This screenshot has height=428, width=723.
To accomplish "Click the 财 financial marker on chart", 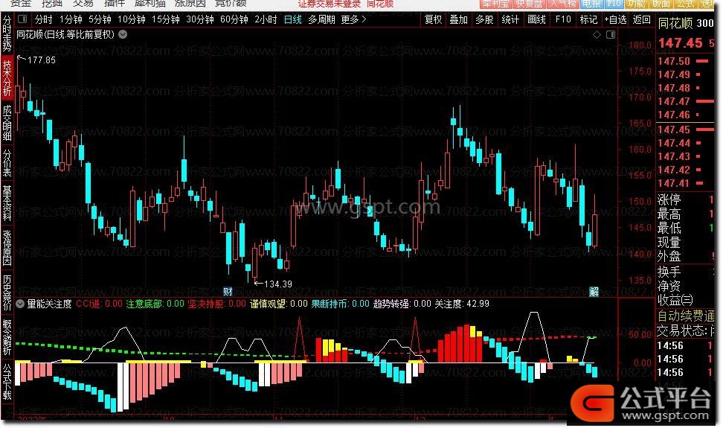I will tap(228, 292).
